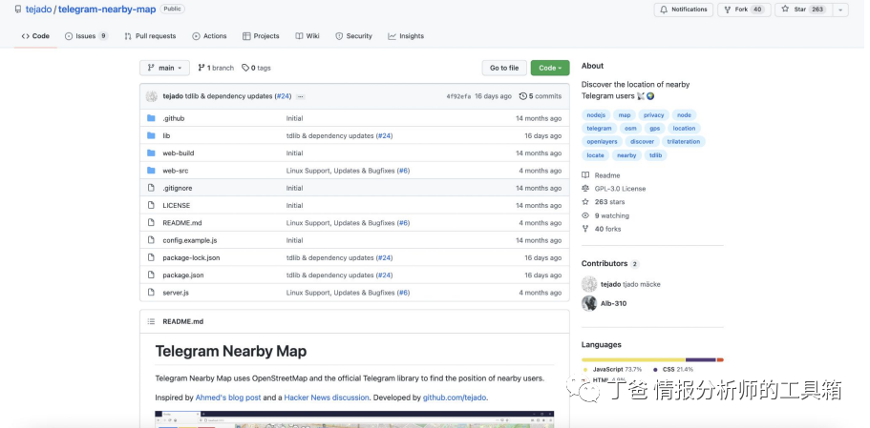870x428 pixels.
Task: Open the tejado owner link
Action: [38, 10]
